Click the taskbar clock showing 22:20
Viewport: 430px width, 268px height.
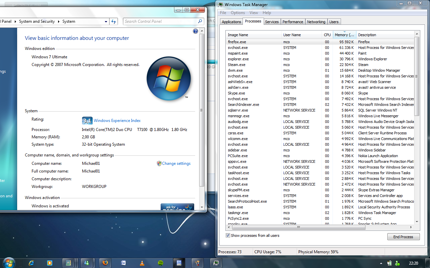tap(414, 263)
